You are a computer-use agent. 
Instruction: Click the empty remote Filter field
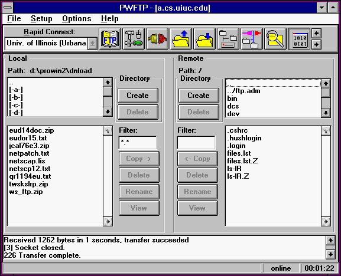pos(196,142)
